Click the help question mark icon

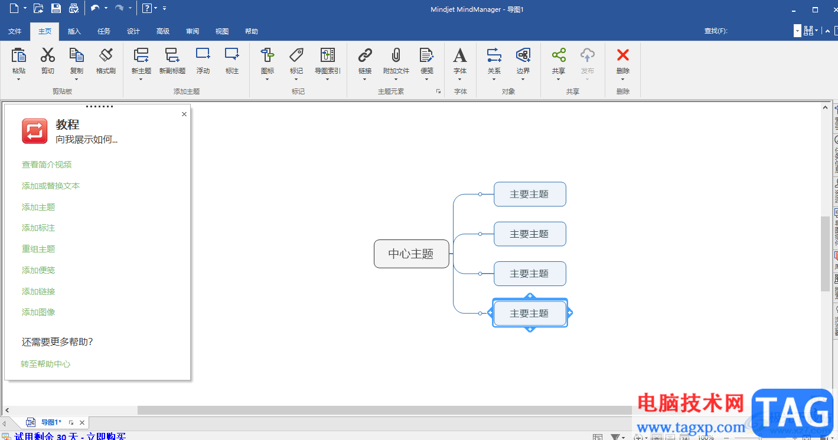coord(147,8)
